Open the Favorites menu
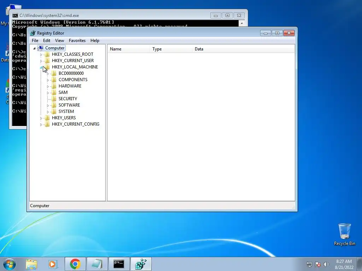This screenshot has width=362, height=271. coord(77,41)
